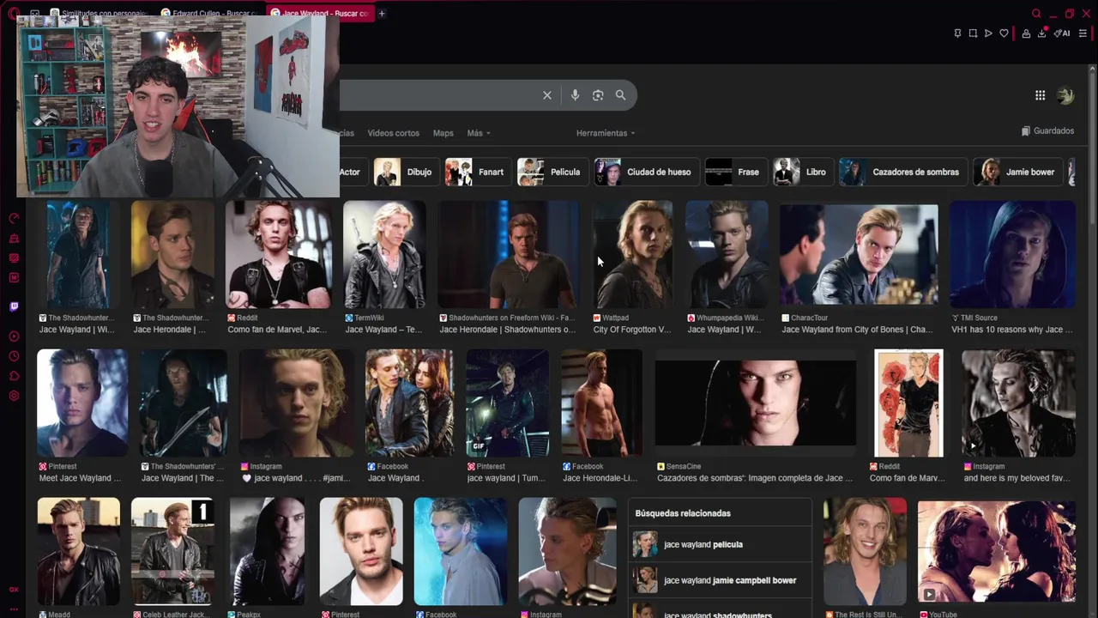The height and width of the screenshot is (618, 1098).
Task: Open the TMI Source hooded image result
Action: 1012,255
